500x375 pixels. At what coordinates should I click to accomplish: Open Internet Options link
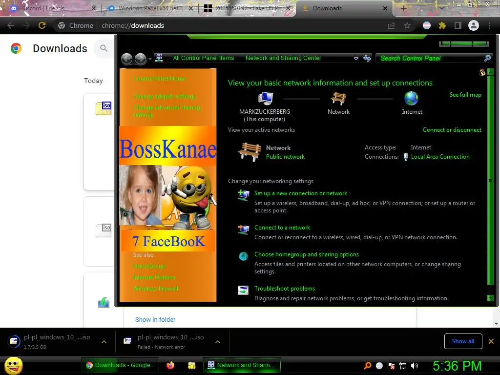154,277
